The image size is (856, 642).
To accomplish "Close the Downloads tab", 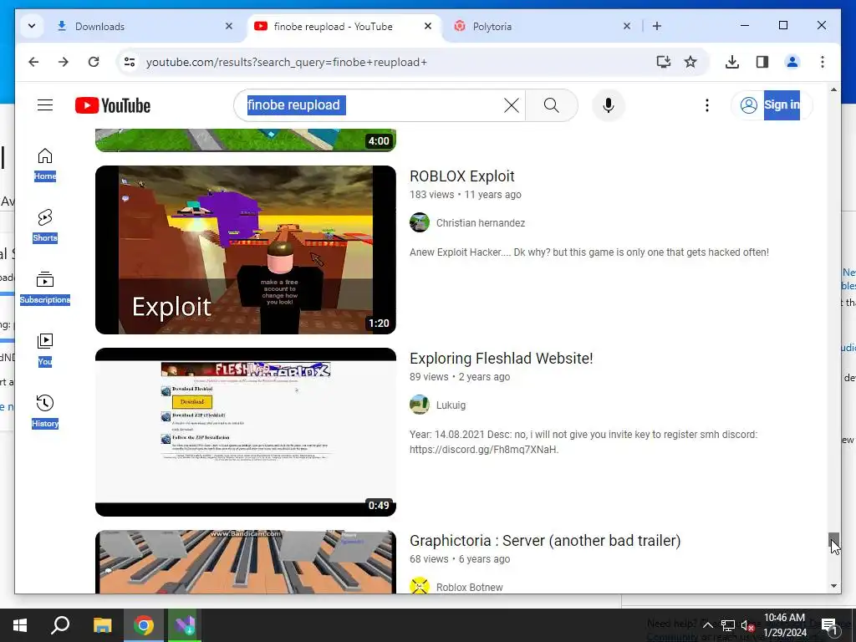I will pyautogui.click(x=229, y=26).
